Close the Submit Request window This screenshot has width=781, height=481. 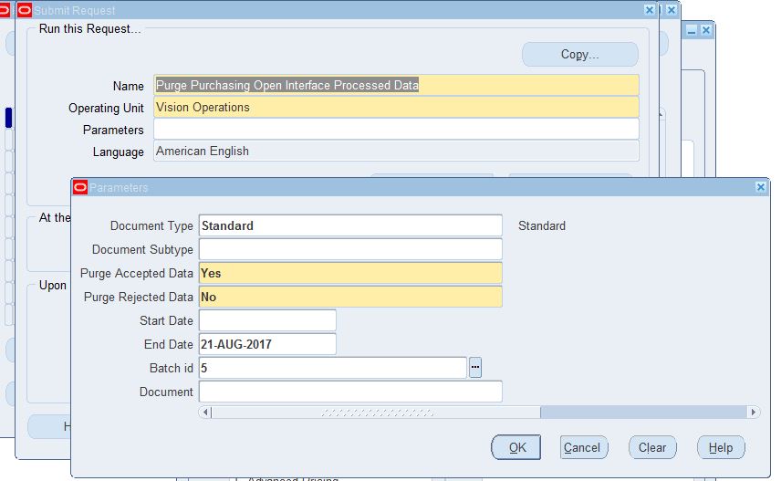click(649, 10)
